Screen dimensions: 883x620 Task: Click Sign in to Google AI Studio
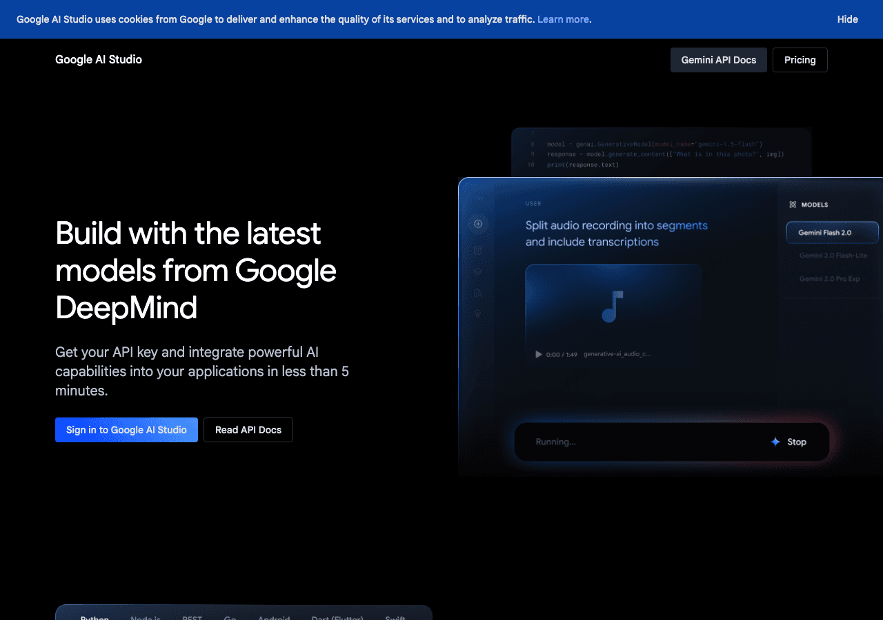click(126, 429)
